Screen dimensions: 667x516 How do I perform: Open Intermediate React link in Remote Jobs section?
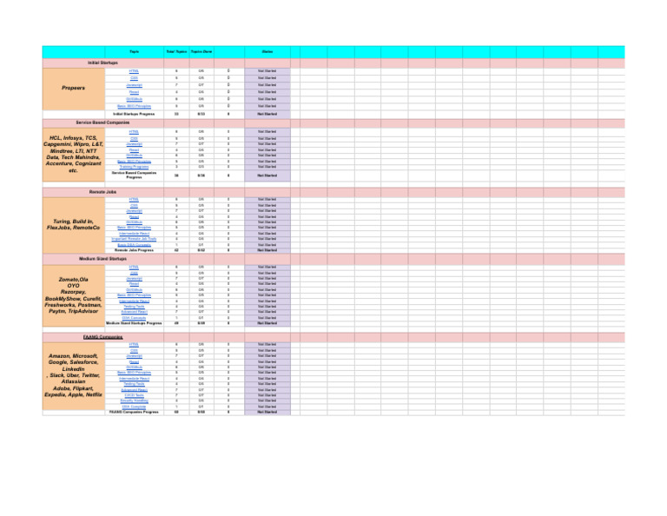click(x=134, y=234)
